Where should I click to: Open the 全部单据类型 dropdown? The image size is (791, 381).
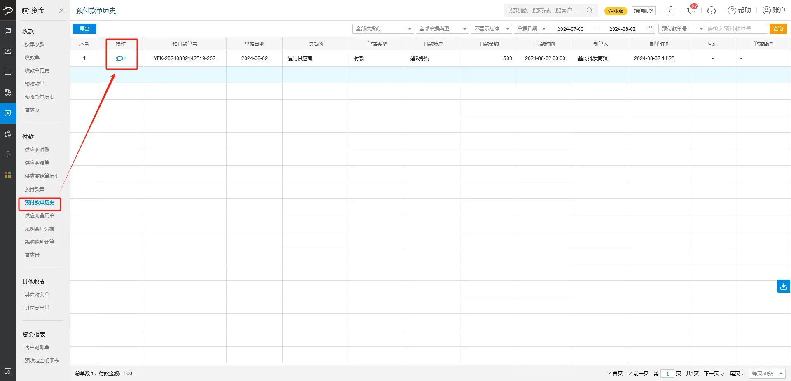(442, 29)
